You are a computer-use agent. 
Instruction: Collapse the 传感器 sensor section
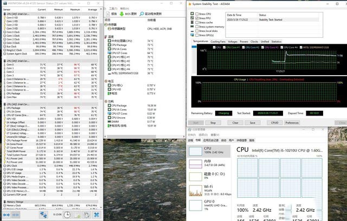106,24
